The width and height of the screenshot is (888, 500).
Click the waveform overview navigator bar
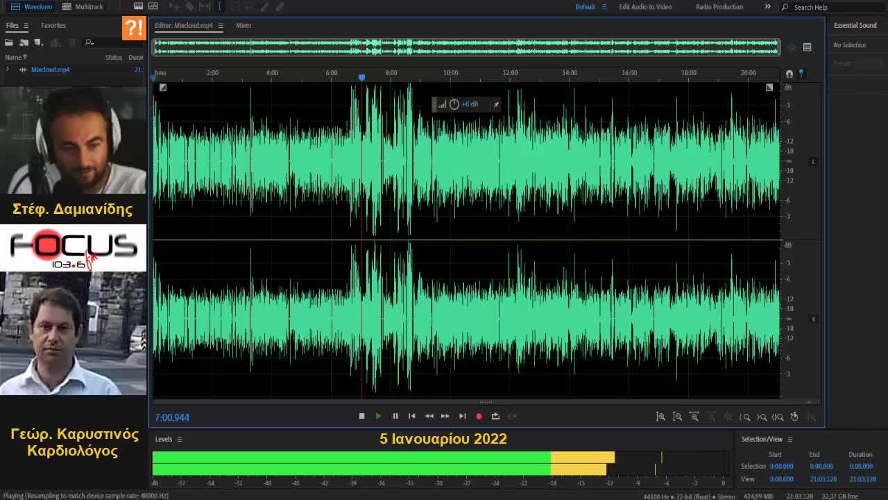pos(466,47)
